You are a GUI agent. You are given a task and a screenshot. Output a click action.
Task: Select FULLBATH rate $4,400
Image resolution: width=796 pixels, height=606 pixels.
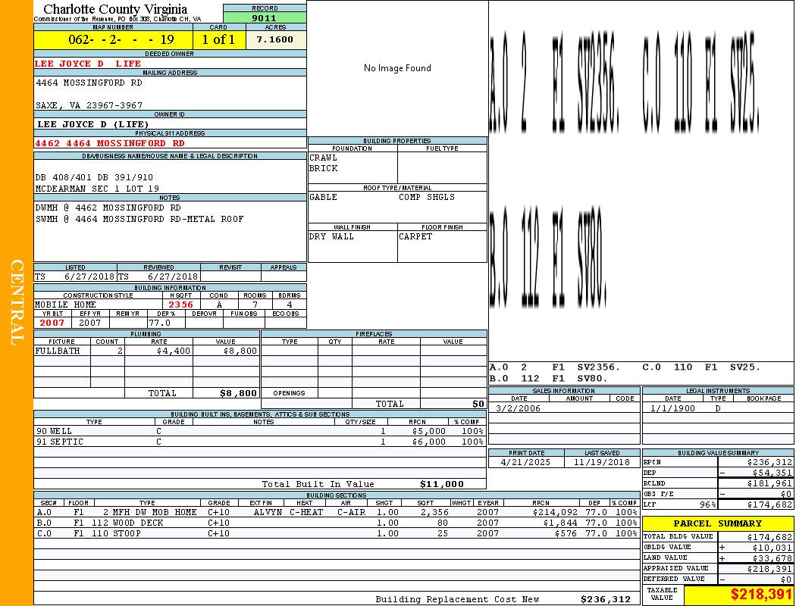[174, 351]
